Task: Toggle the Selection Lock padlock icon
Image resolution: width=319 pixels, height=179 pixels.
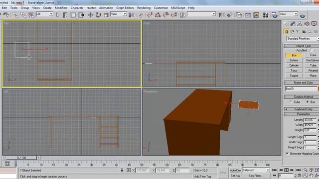Action: click(x=122, y=170)
